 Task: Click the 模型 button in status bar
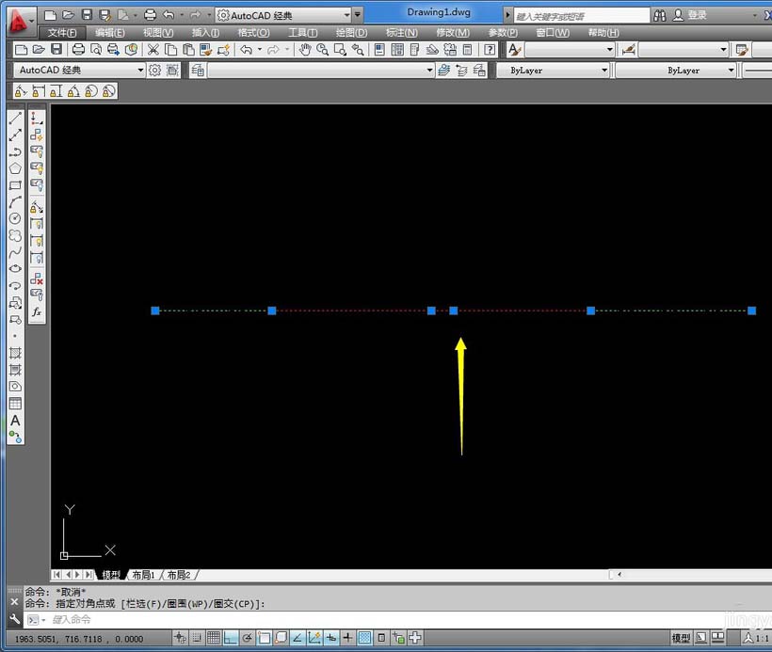pos(681,638)
